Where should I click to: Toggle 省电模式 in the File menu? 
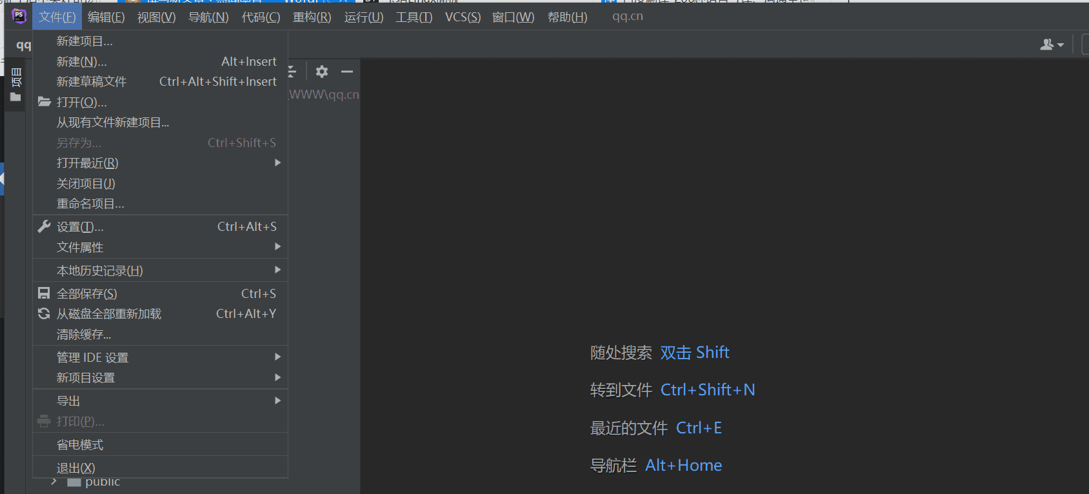click(80, 444)
